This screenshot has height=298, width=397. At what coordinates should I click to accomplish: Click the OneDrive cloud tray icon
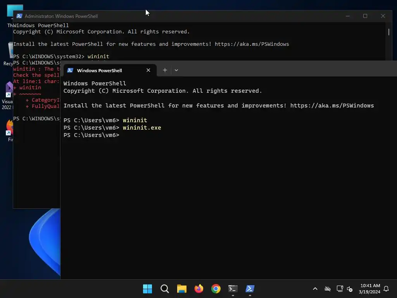[x=328, y=289]
